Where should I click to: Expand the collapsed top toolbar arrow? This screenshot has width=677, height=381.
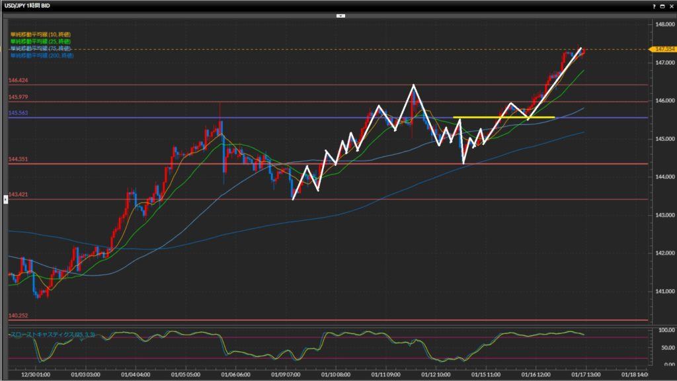click(x=340, y=15)
